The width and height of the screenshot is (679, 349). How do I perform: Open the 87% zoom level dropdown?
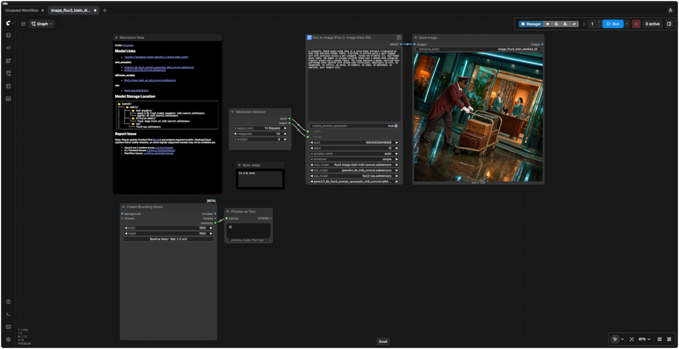coord(645,339)
